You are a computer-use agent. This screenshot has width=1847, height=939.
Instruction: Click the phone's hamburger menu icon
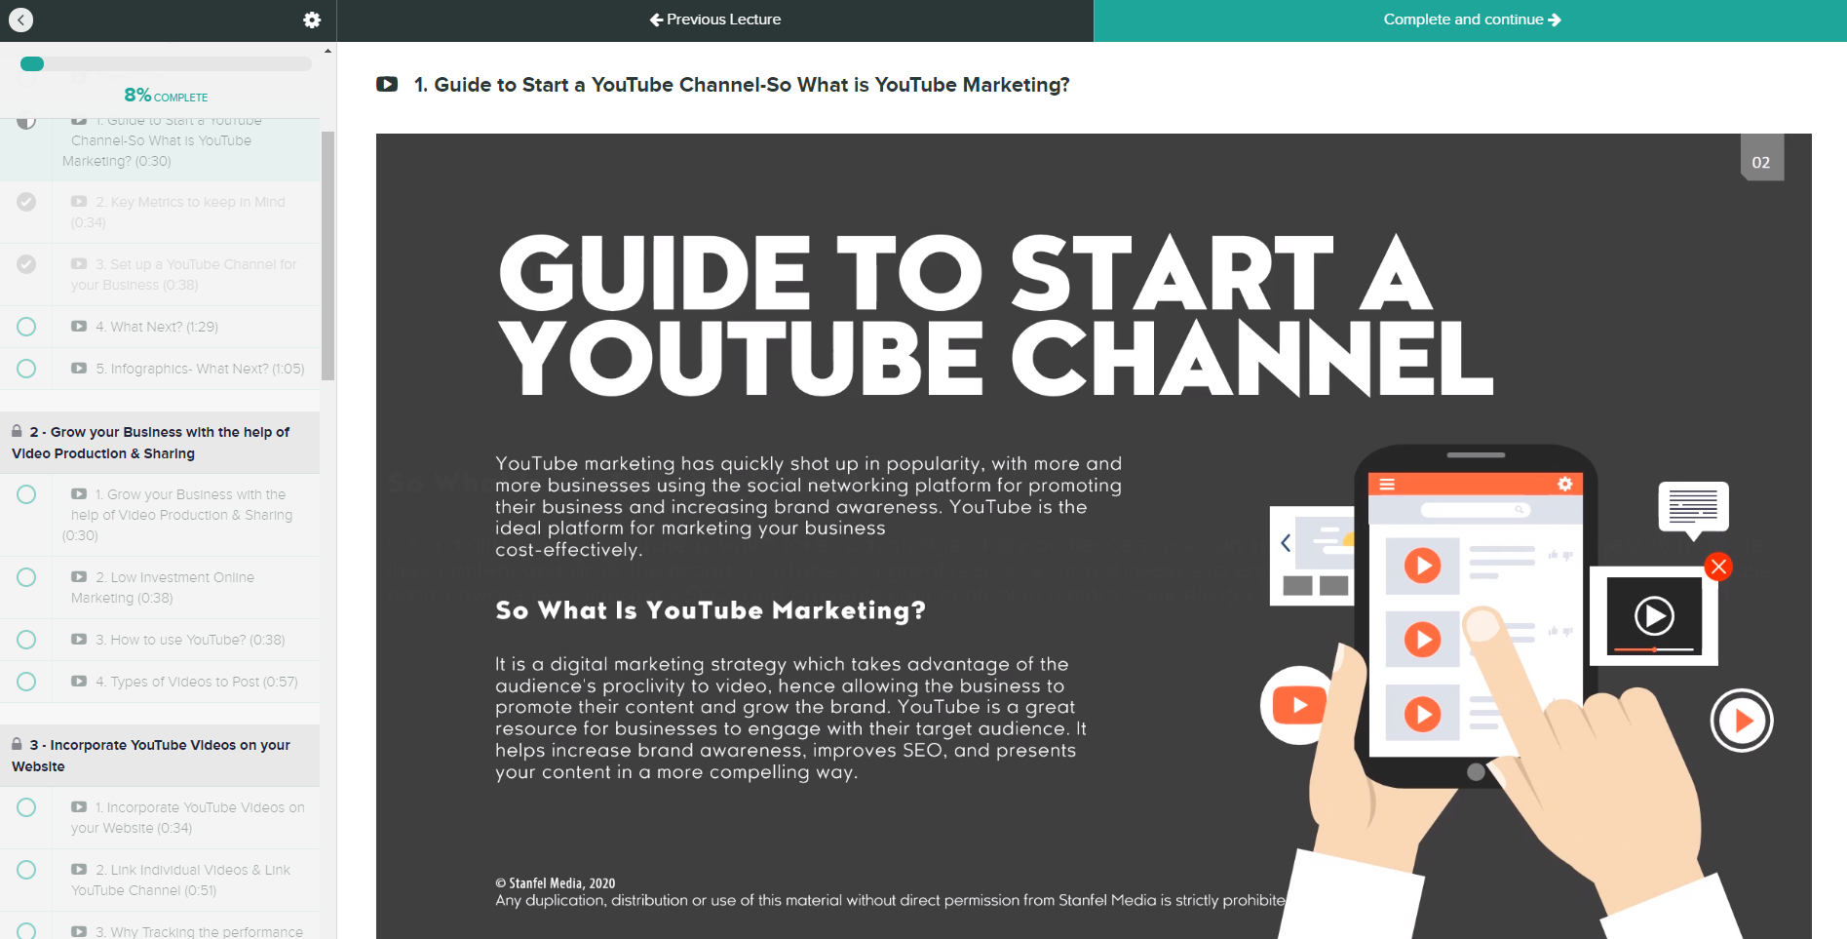(x=1387, y=485)
